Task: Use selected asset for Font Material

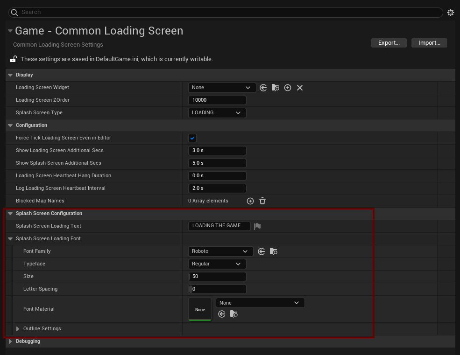Action: click(x=222, y=314)
